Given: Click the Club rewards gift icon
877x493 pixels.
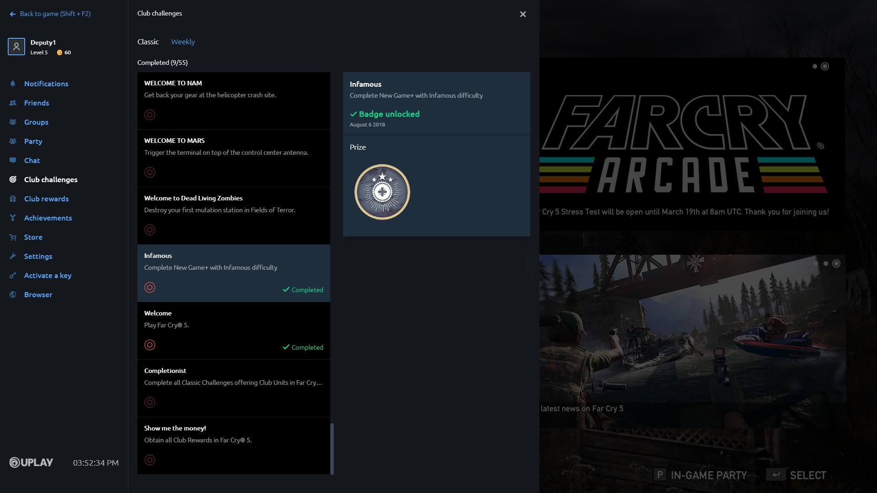Looking at the screenshot, I should (13, 199).
